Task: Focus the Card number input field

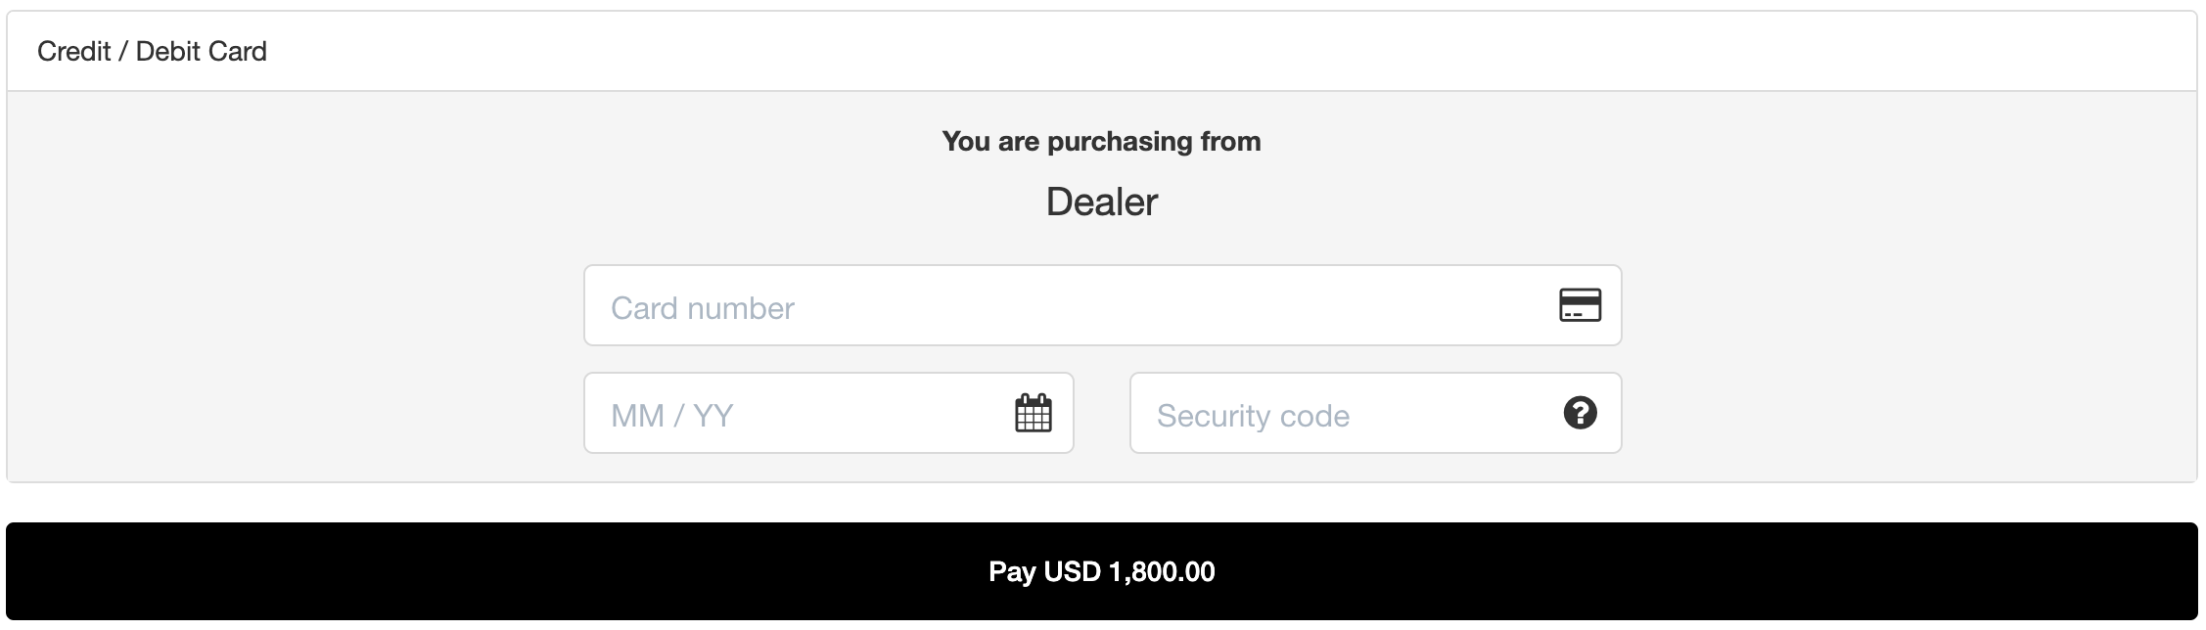Action: tap(1102, 305)
